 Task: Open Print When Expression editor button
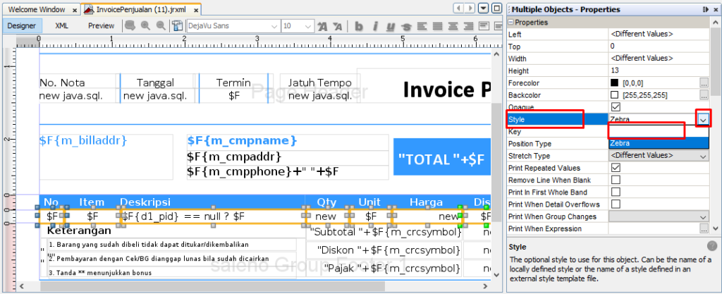tap(704, 228)
